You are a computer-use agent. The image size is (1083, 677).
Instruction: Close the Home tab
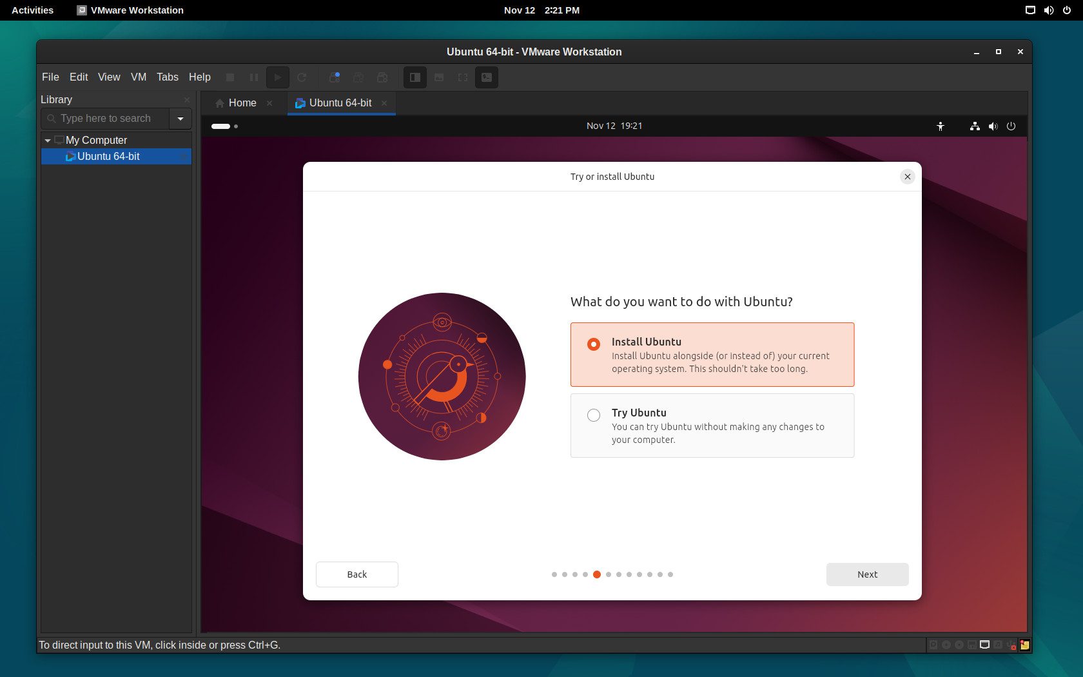(x=269, y=103)
